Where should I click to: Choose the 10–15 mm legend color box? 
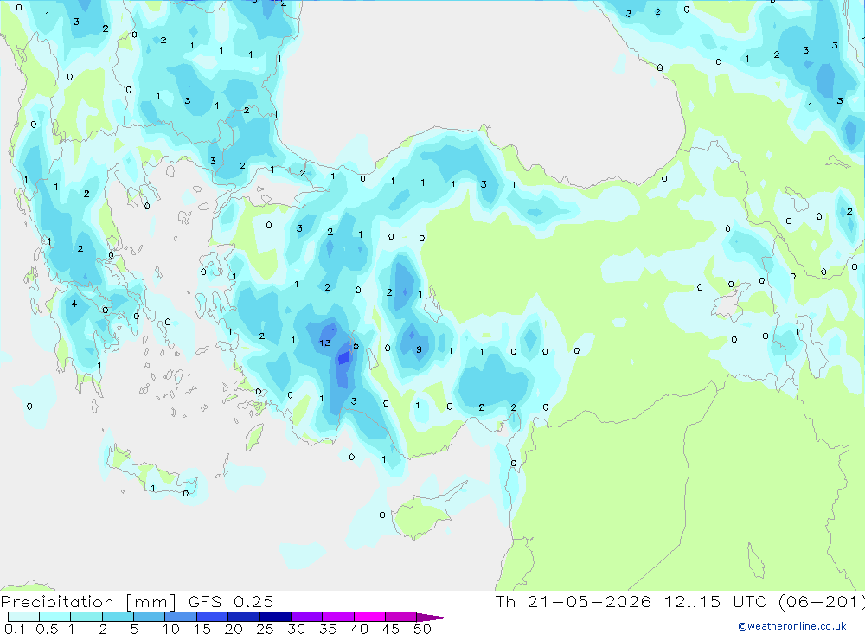pos(181,617)
